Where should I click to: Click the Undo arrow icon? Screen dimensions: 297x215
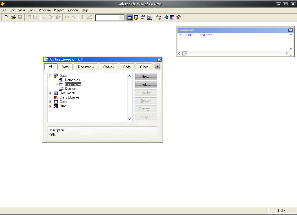[x=67, y=17]
